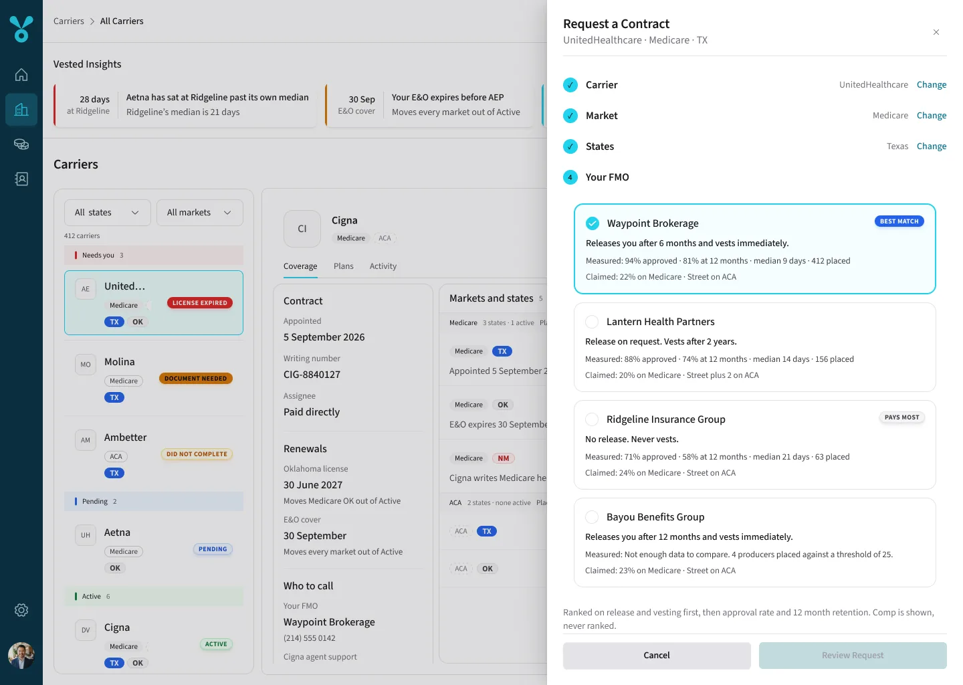Change the selected States
Image resolution: width=963 pixels, height=685 pixels.
(932, 146)
